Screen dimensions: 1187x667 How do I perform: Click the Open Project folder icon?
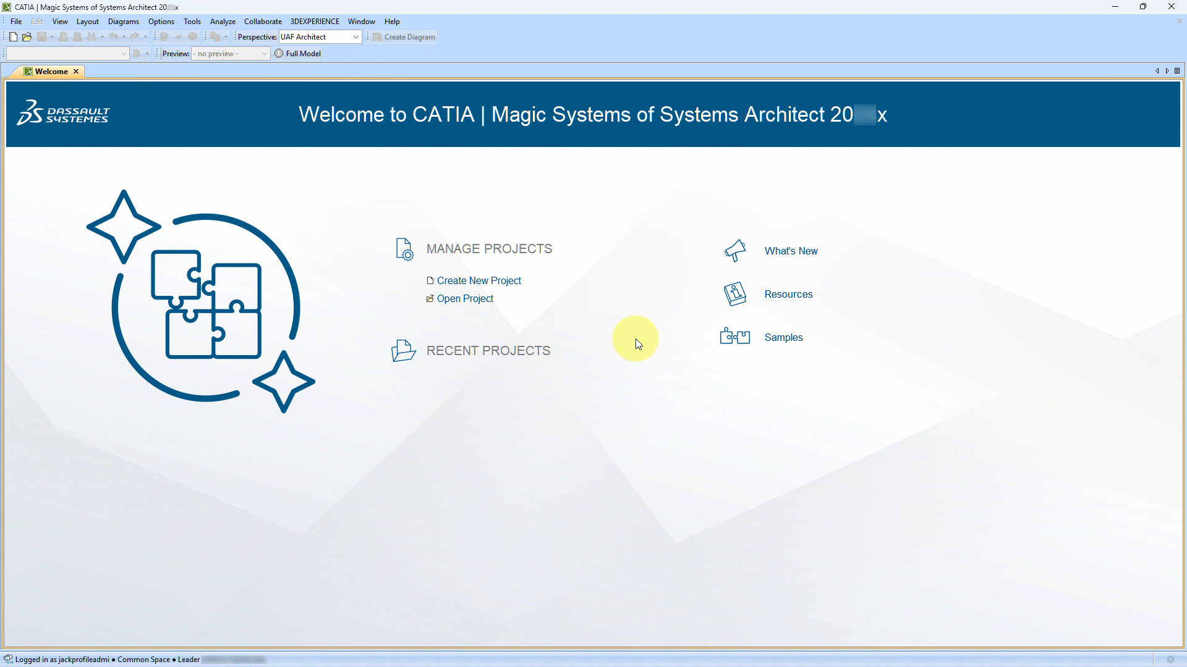(27, 37)
